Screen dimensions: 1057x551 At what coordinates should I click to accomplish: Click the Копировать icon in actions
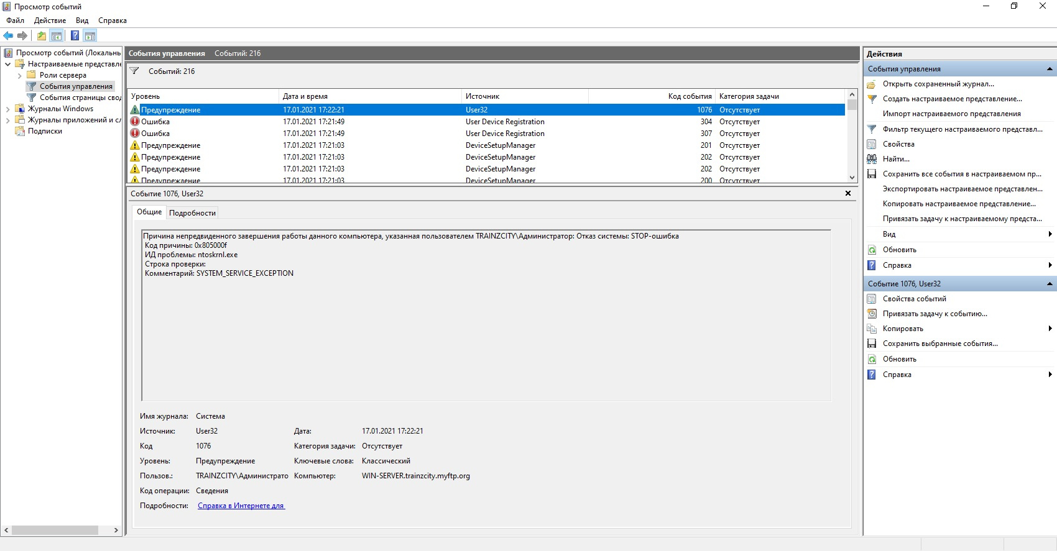pos(872,329)
